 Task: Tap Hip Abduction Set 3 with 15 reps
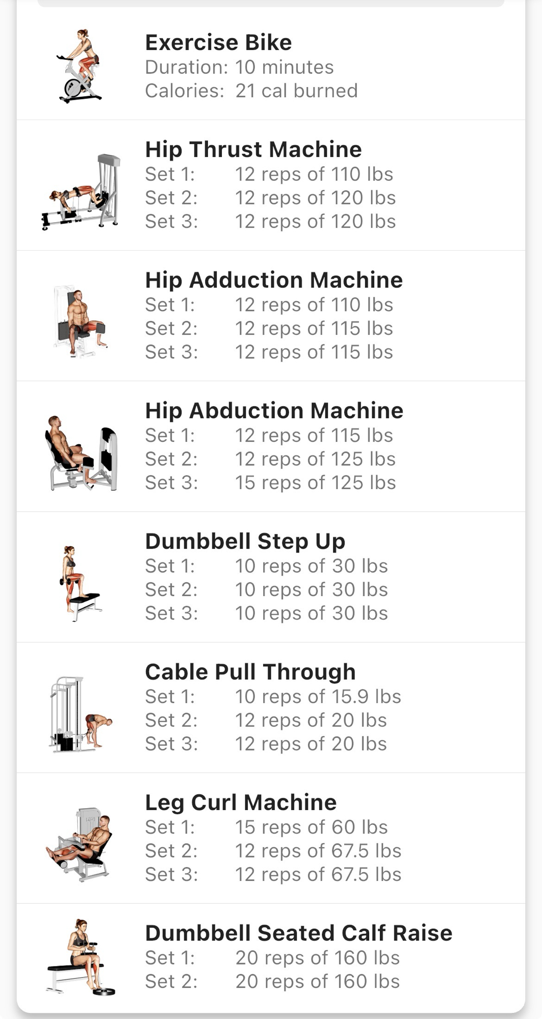pos(270,482)
